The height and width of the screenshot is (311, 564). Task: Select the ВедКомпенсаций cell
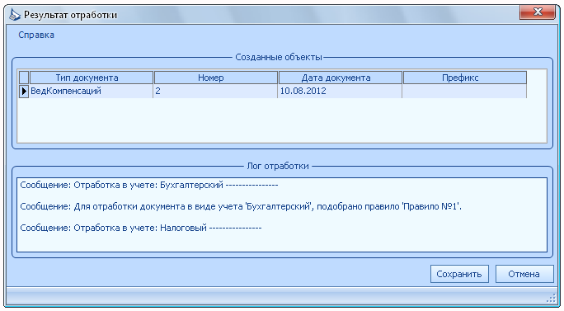coord(92,91)
